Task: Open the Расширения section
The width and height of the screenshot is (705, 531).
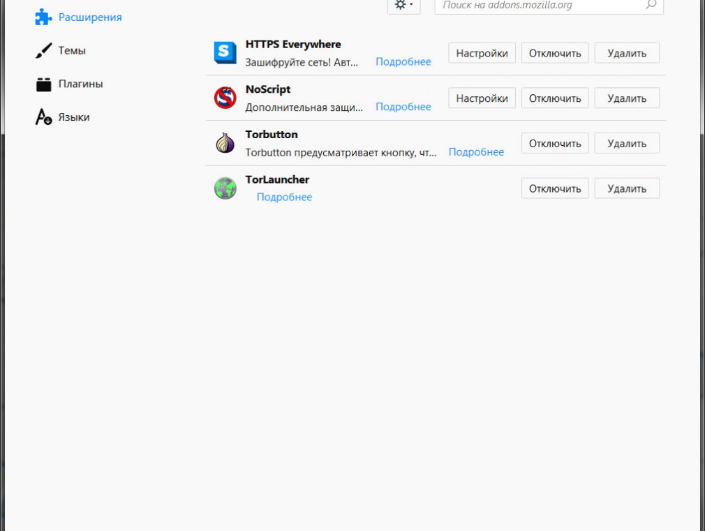Action: (78, 17)
